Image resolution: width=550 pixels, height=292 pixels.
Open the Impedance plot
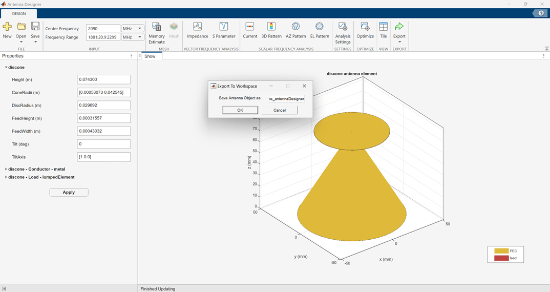tap(197, 30)
